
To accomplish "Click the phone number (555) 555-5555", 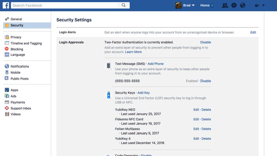I will 127,81.
